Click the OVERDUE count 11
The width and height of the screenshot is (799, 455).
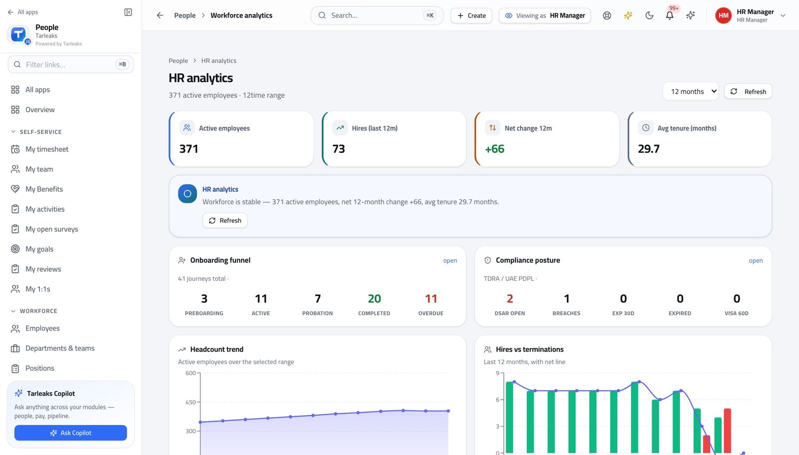point(431,299)
